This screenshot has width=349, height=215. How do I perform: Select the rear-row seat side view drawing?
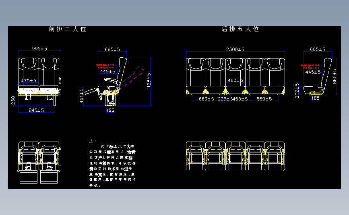318,76
